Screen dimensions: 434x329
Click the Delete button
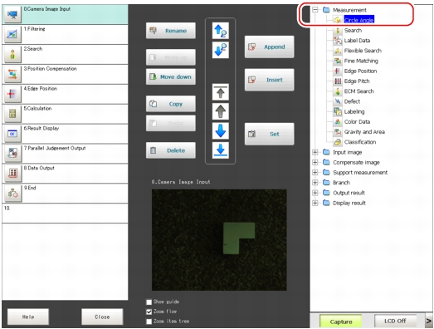click(x=171, y=150)
